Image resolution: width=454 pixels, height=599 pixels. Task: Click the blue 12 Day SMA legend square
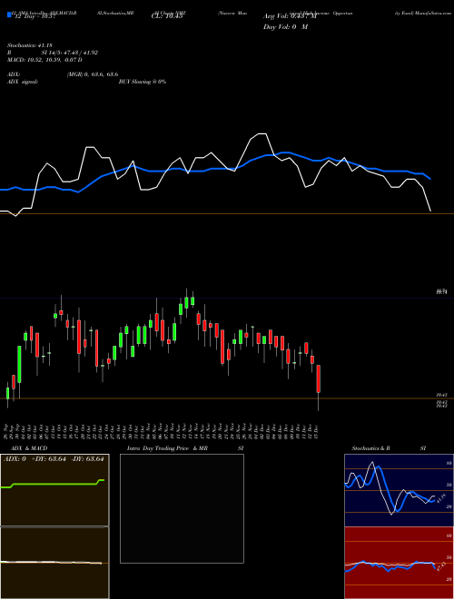click(x=9, y=15)
